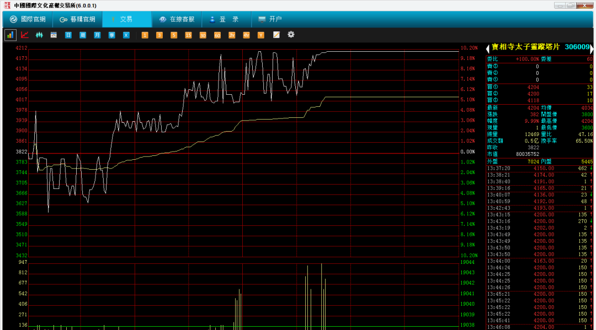Go to next product with right arrow
596x330 pixels.
pos(592,48)
